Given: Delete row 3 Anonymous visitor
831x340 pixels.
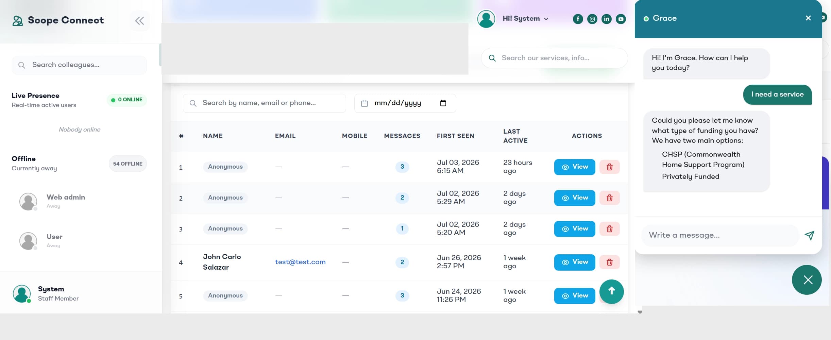Looking at the screenshot, I should click(x=609, y=229).
